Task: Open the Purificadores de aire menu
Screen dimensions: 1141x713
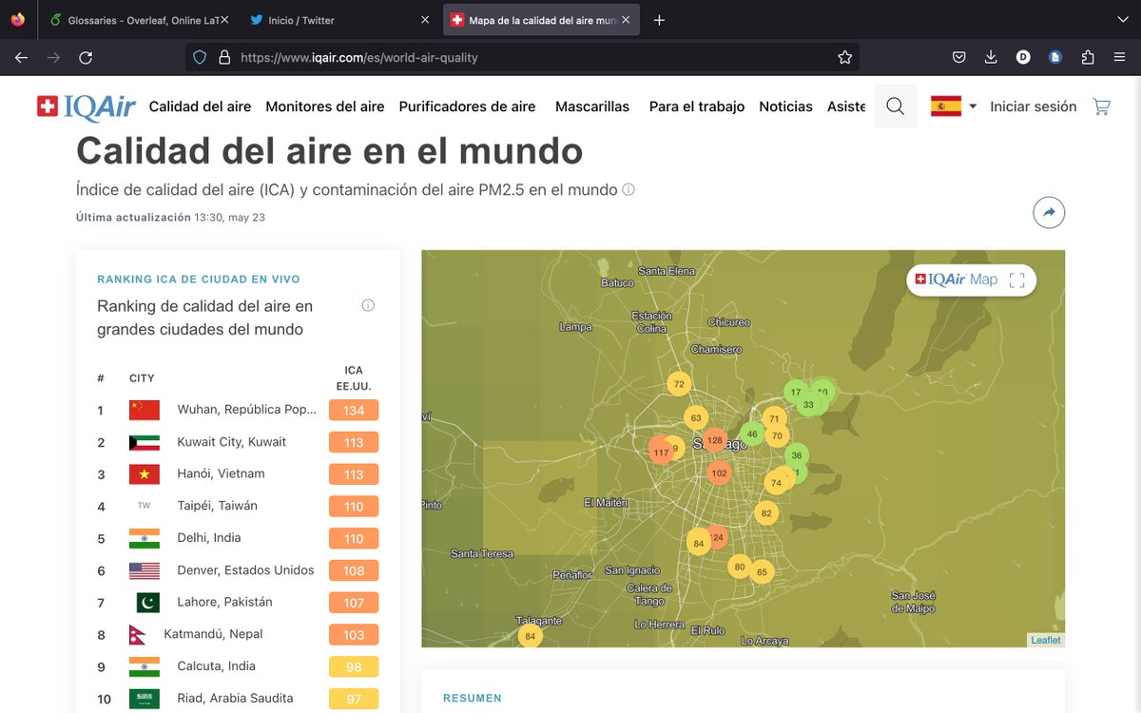Action: tap(468, 106)
